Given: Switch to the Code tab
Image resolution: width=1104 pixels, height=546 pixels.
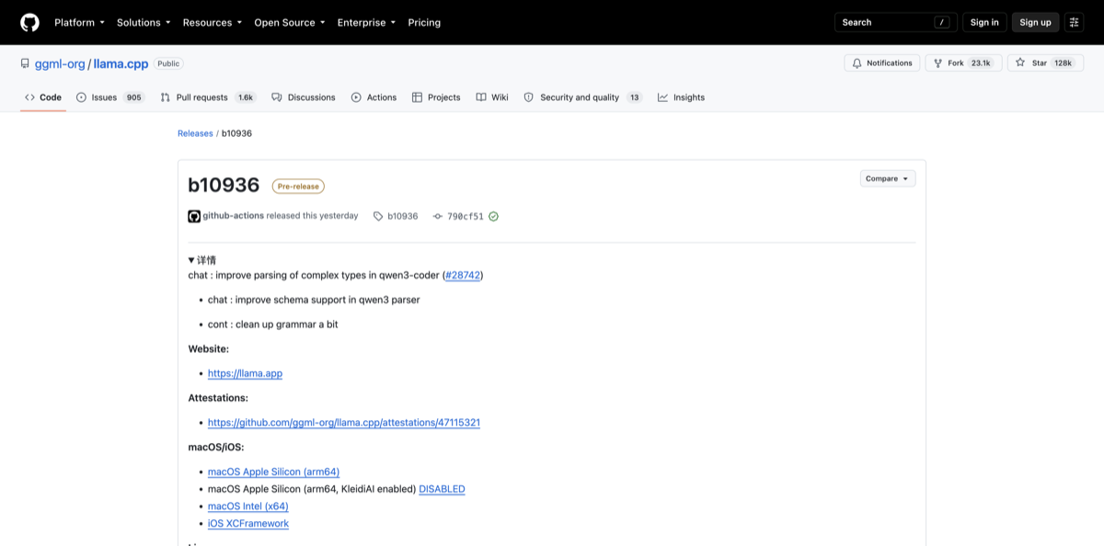Looking at the screenshot, I should 43,97.
